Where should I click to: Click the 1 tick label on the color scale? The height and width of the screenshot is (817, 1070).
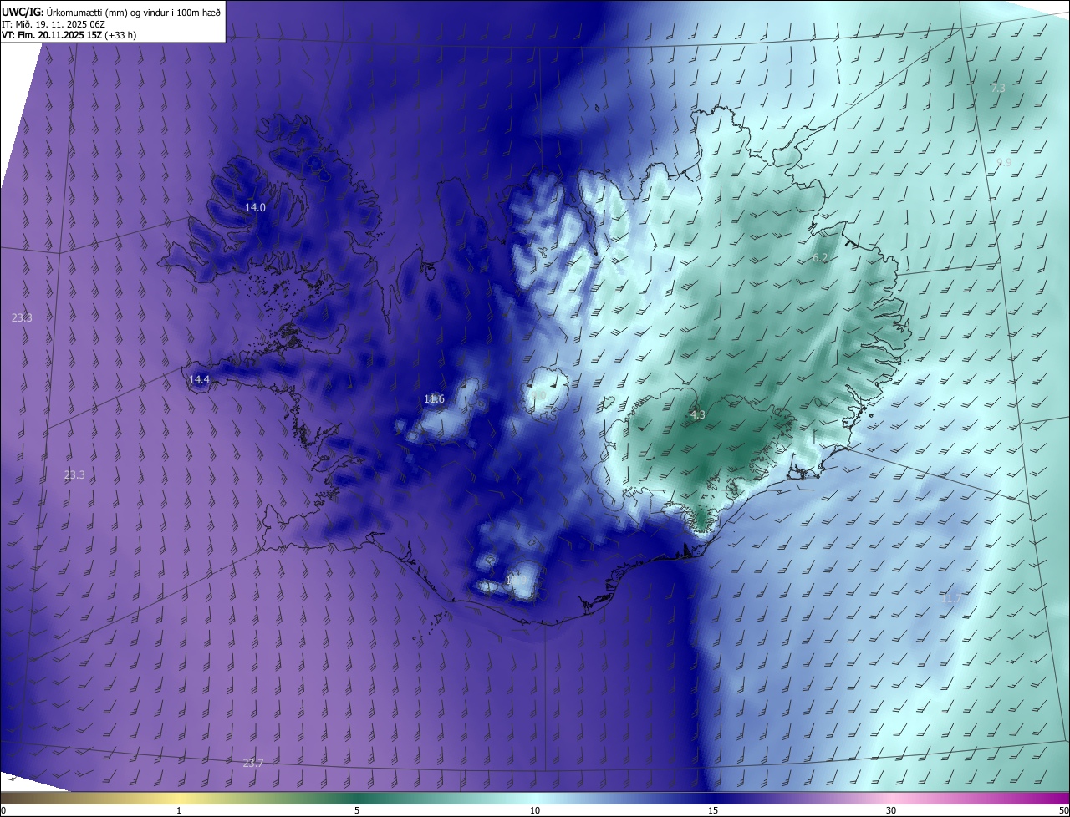tap(179, 810)
